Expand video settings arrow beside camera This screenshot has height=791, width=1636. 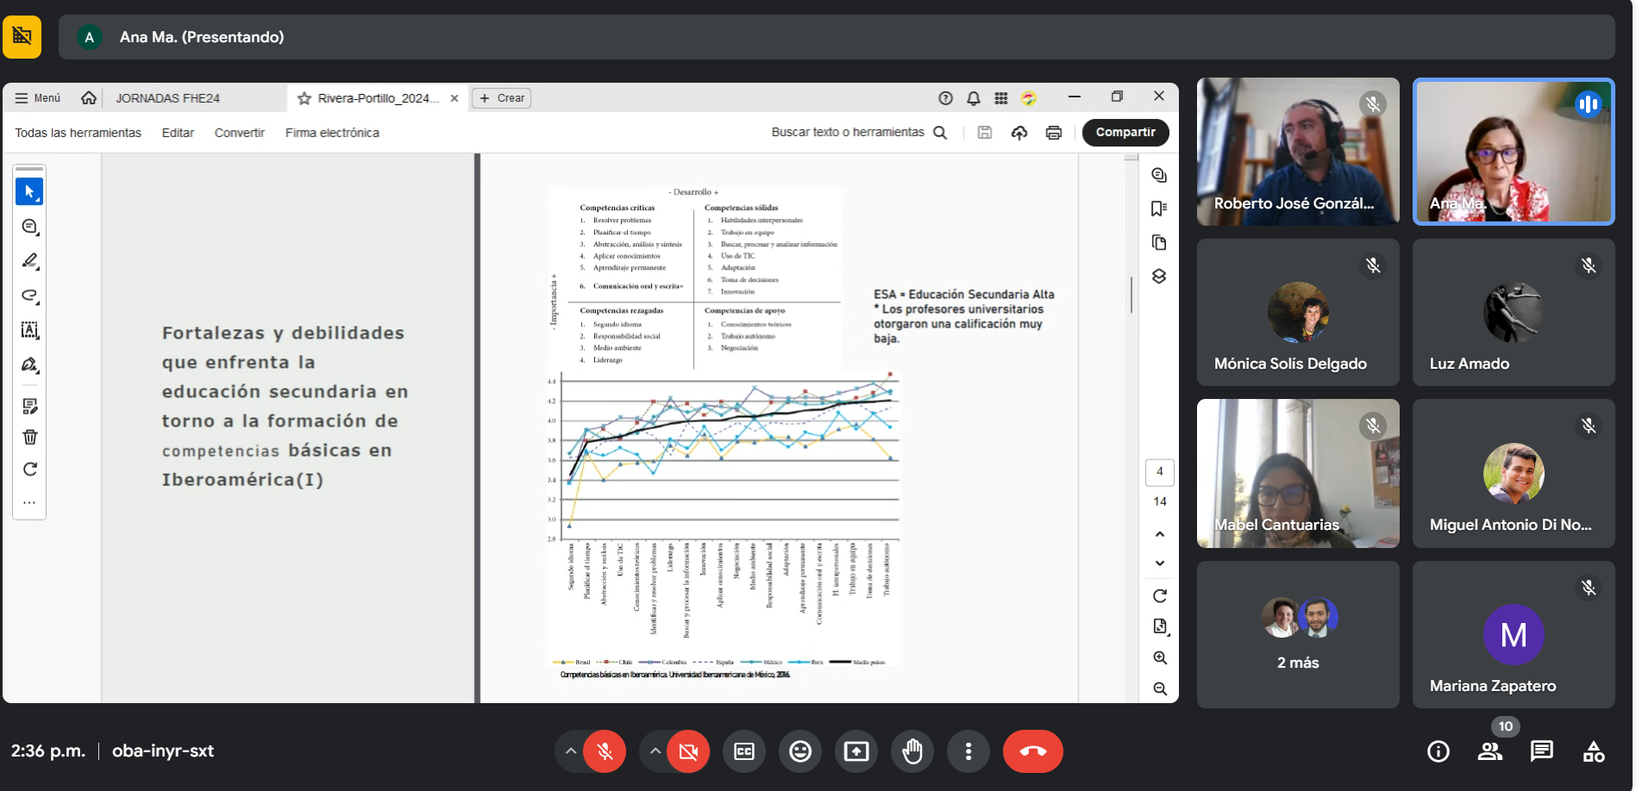point(655,751)
